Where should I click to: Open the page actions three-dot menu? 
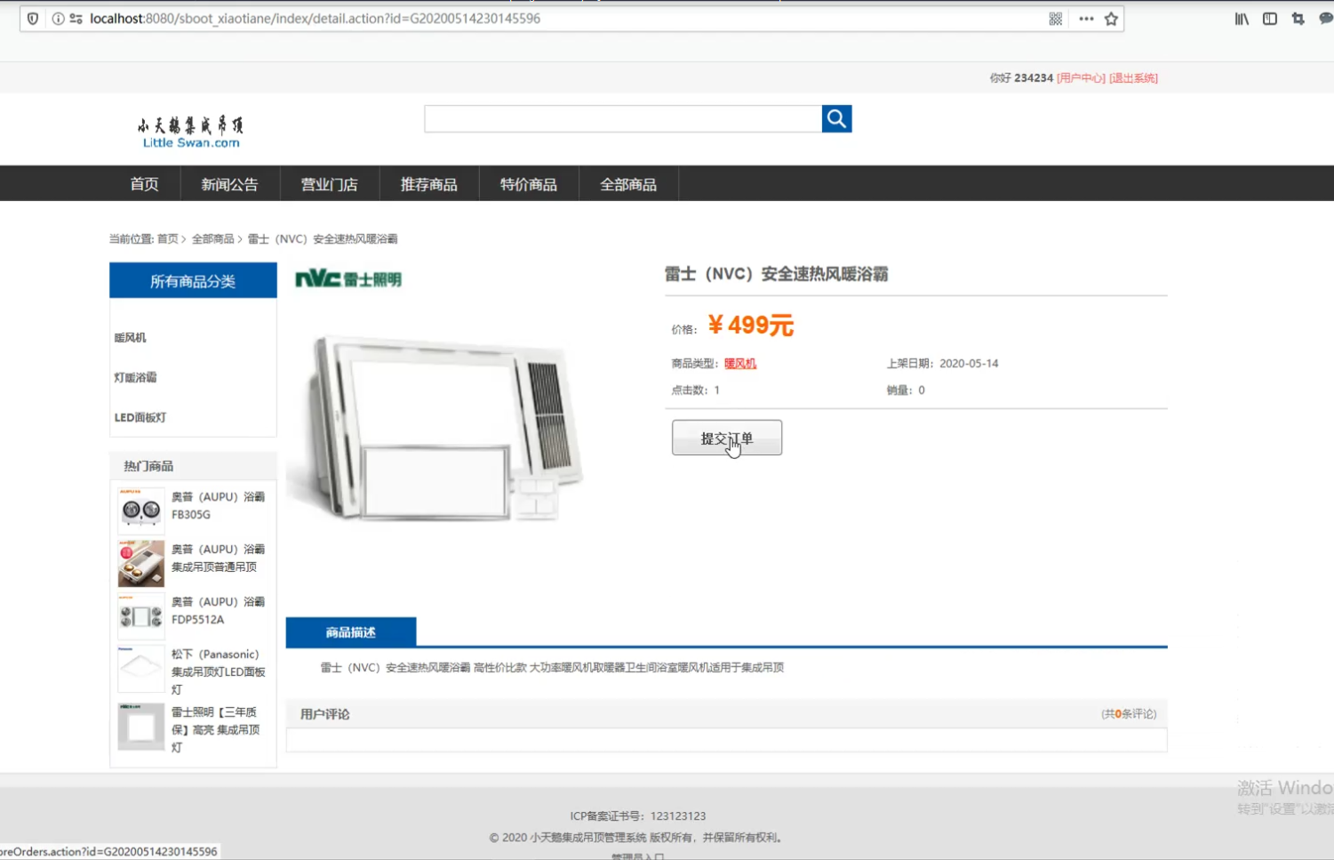click(x=1086, y=19)
